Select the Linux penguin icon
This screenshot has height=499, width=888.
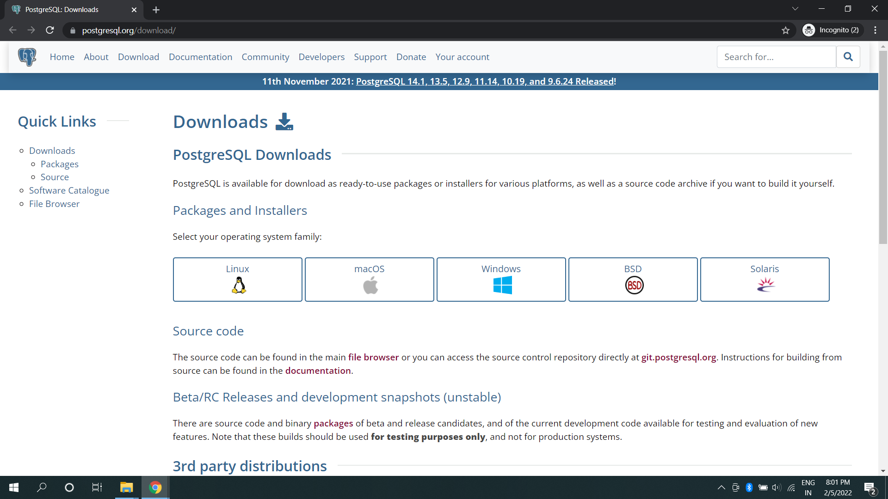(x=239, y=285)
